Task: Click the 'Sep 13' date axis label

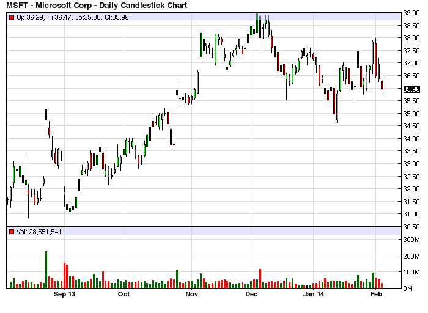Action: (x=64, y=295)
